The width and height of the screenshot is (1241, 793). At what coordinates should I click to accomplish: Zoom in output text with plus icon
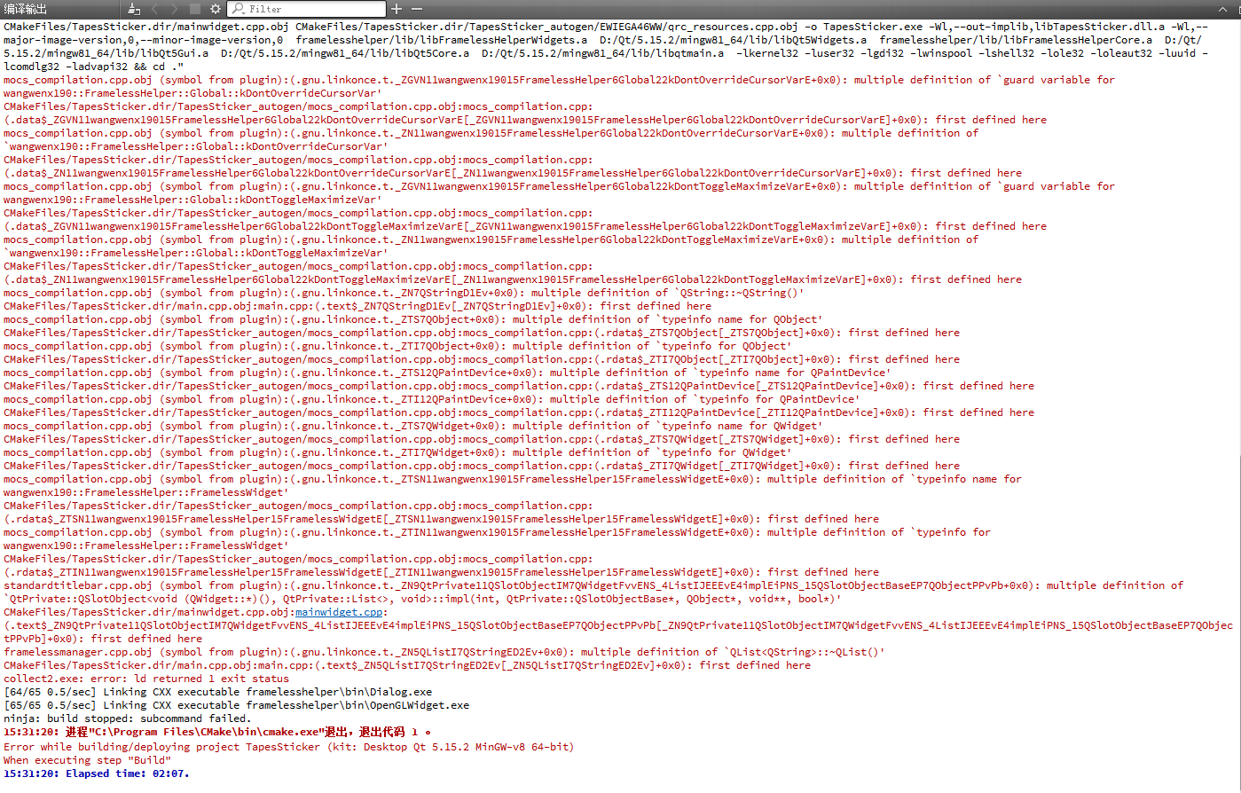(397, 9)
